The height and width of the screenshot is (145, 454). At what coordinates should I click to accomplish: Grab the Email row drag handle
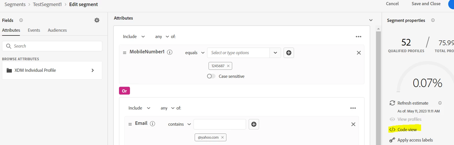click(x=130, y=124)
